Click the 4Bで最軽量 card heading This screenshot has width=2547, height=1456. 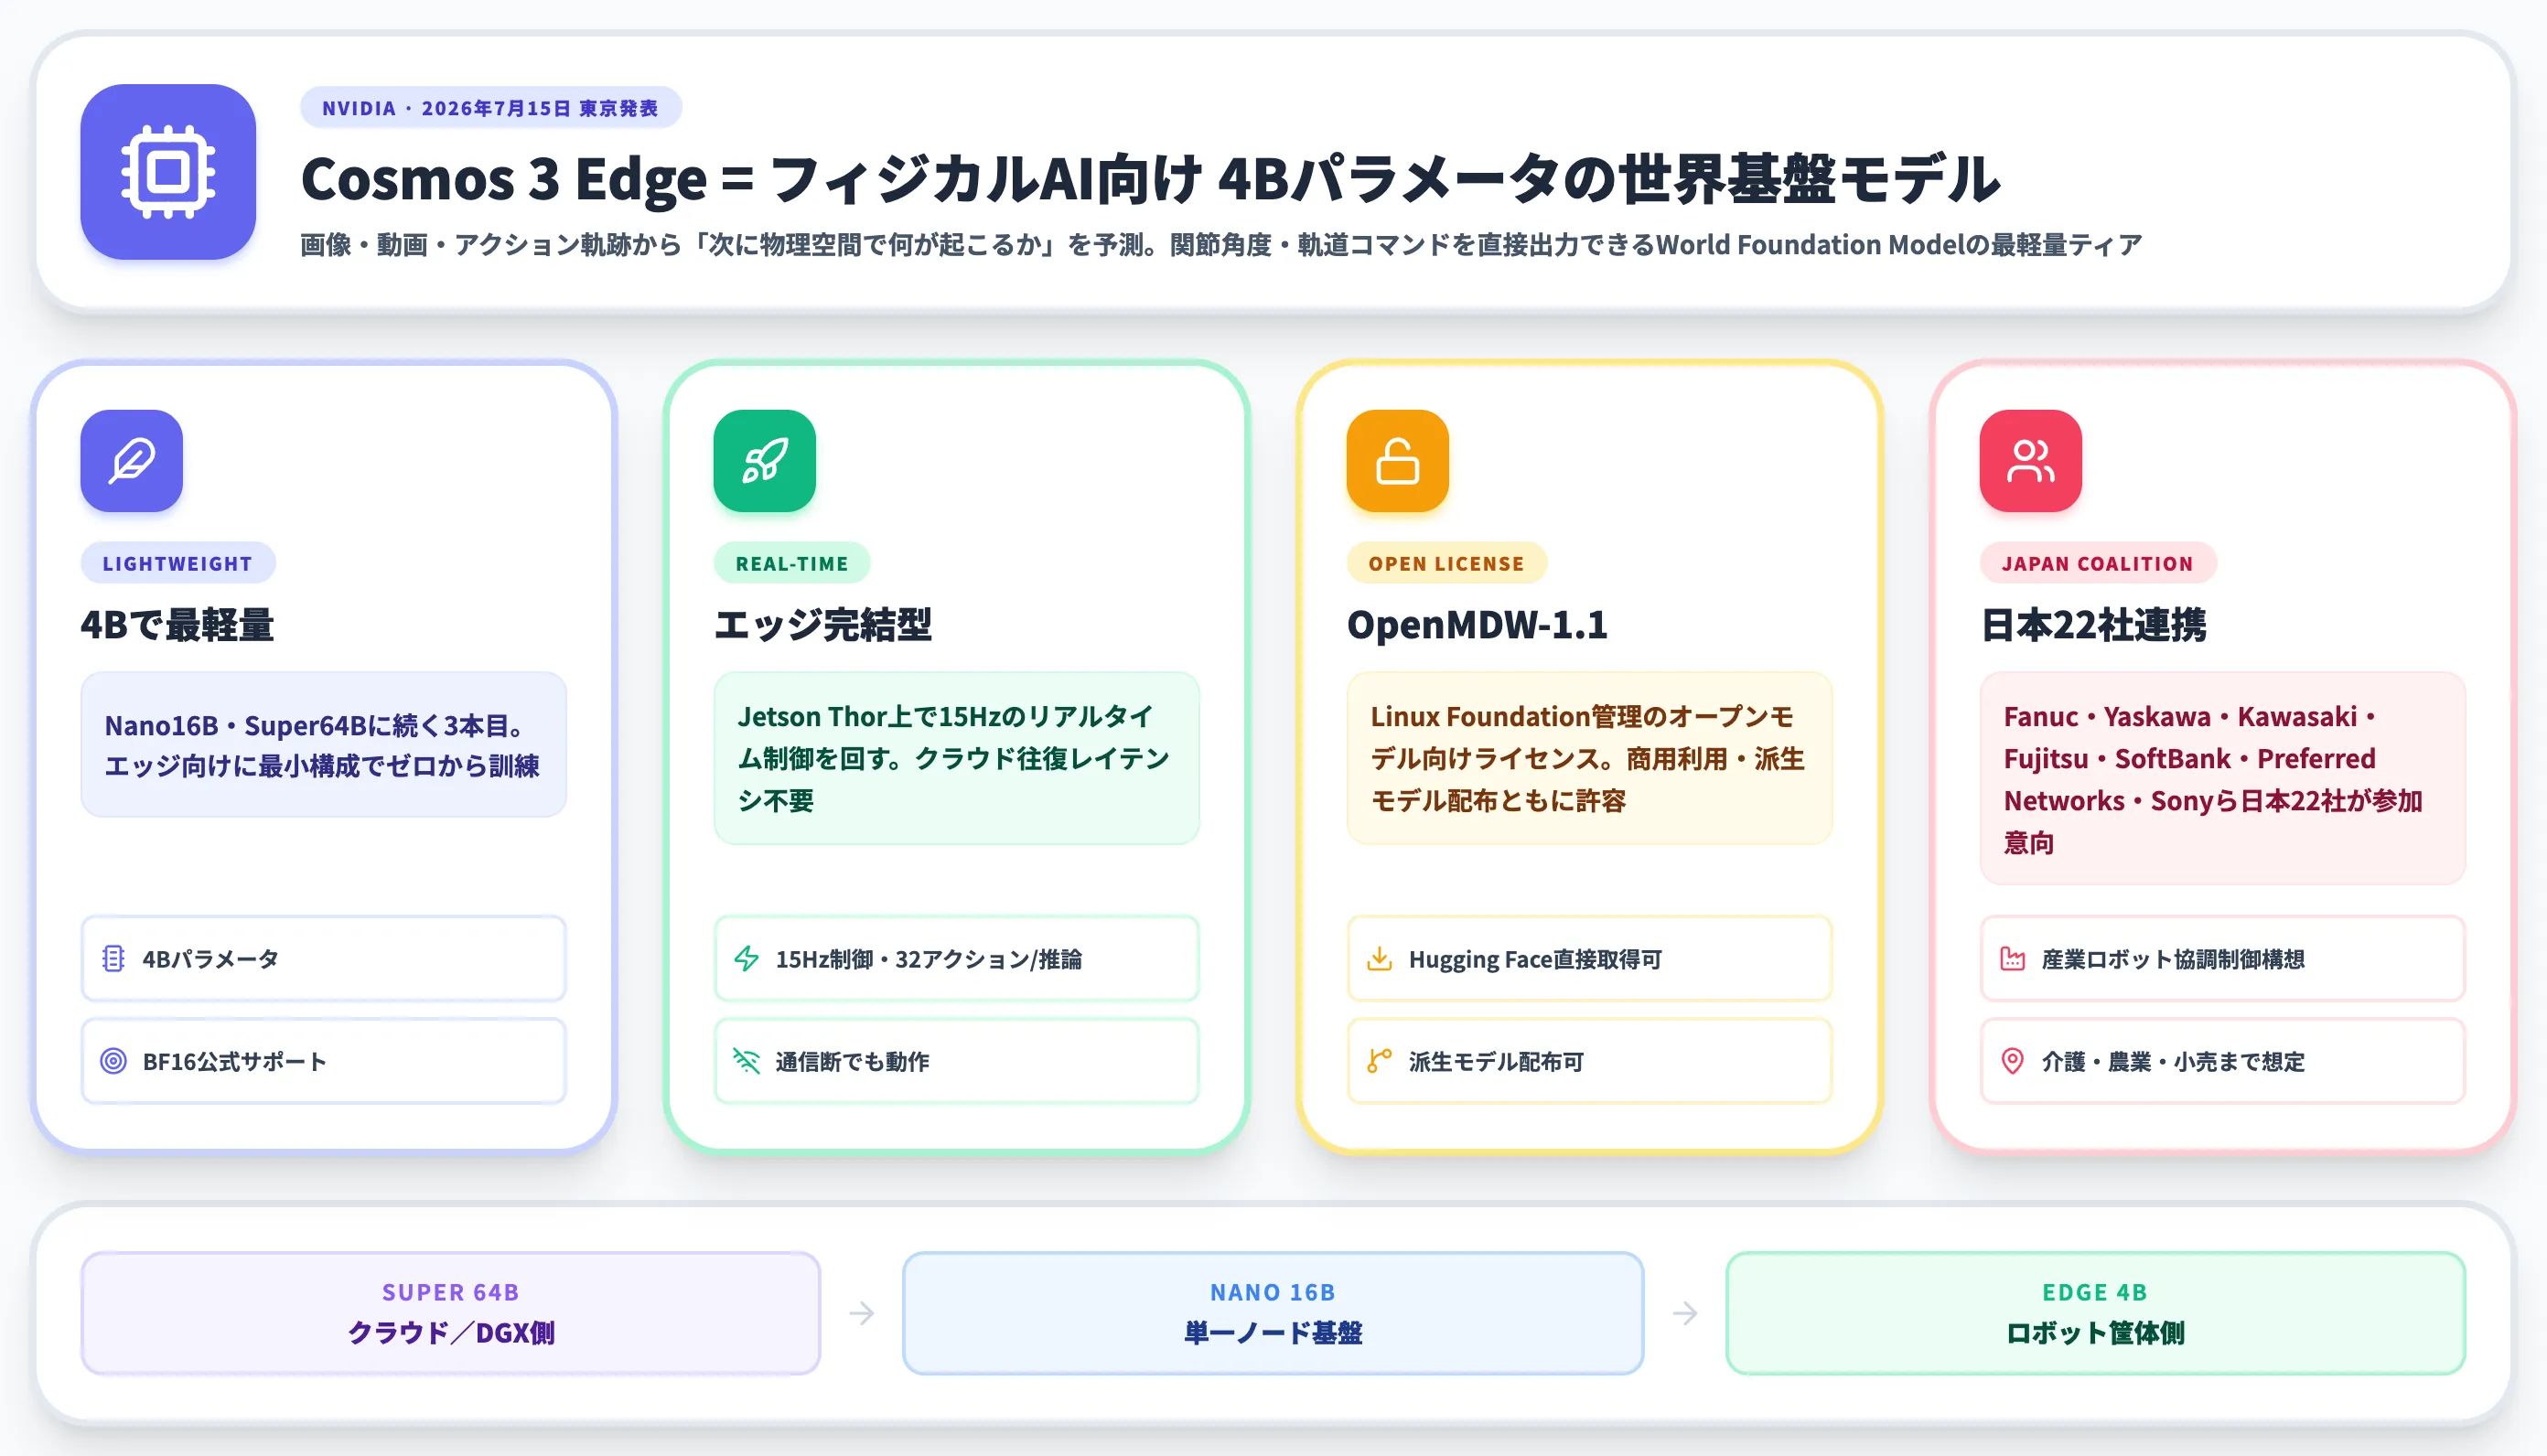[x=177, y=625]
